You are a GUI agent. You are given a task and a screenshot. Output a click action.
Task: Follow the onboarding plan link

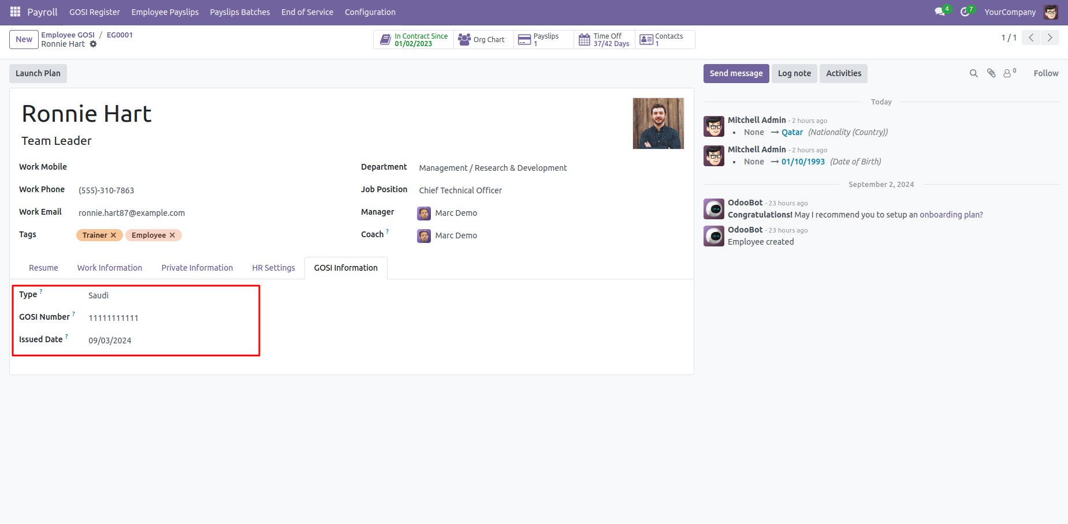[x=951, y=215]
